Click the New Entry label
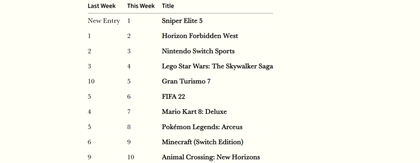 tap(104, 21)
